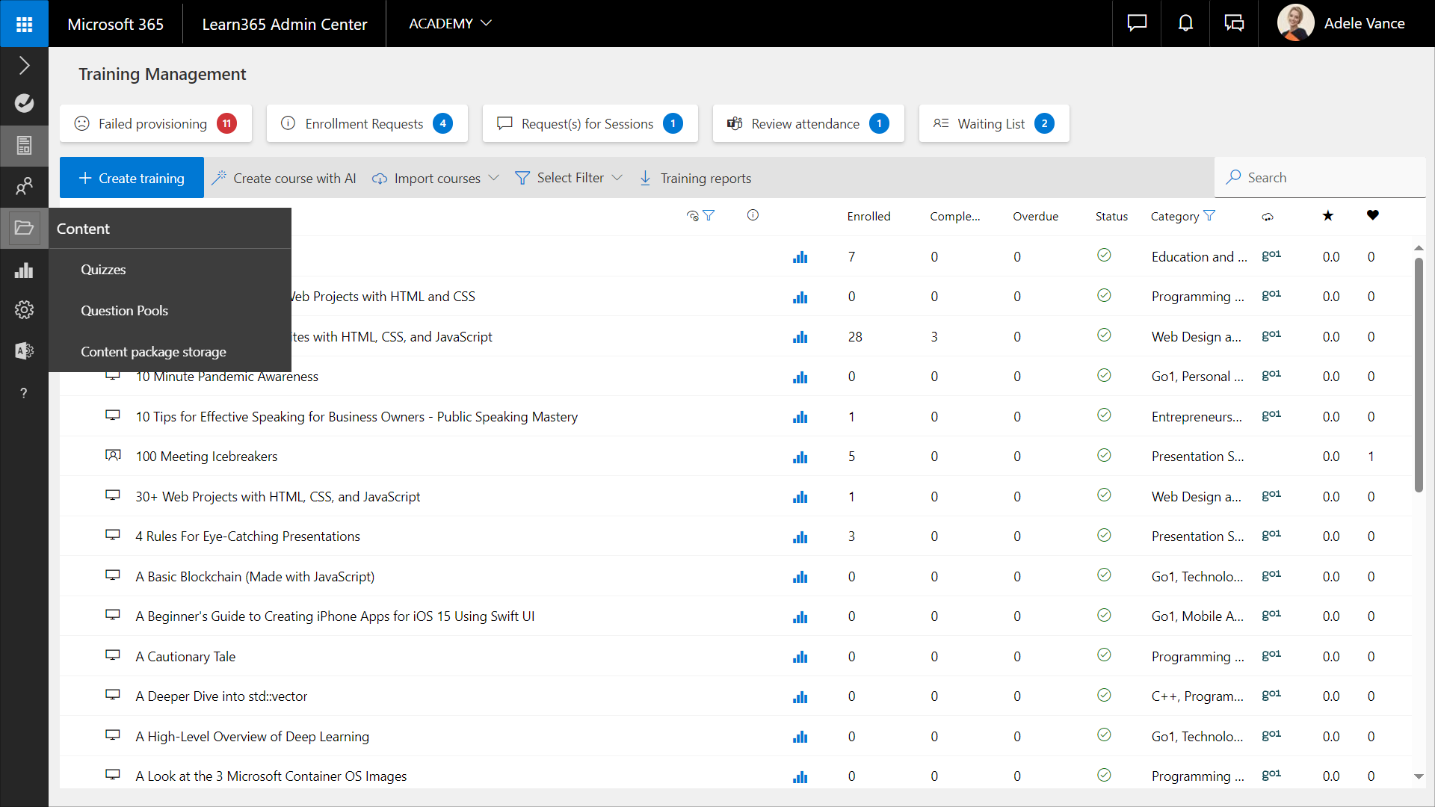
Task: Click the notifications bell icon
Action: pyautogui.click(x=1185, y=23)
